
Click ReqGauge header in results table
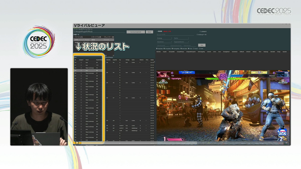pos(266,52)
